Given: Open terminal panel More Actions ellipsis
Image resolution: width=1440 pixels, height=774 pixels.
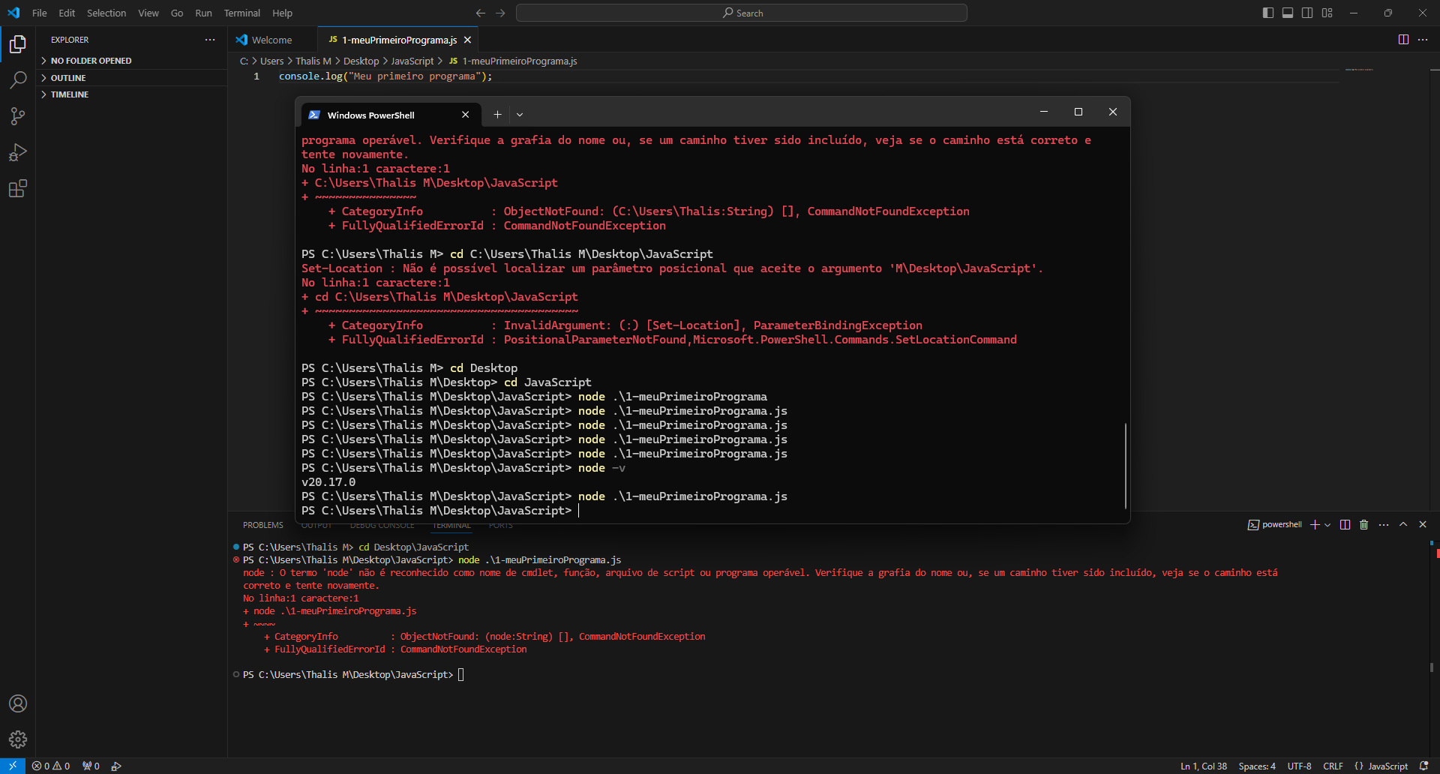Looking at the screenshot, I should [1384, 524].
